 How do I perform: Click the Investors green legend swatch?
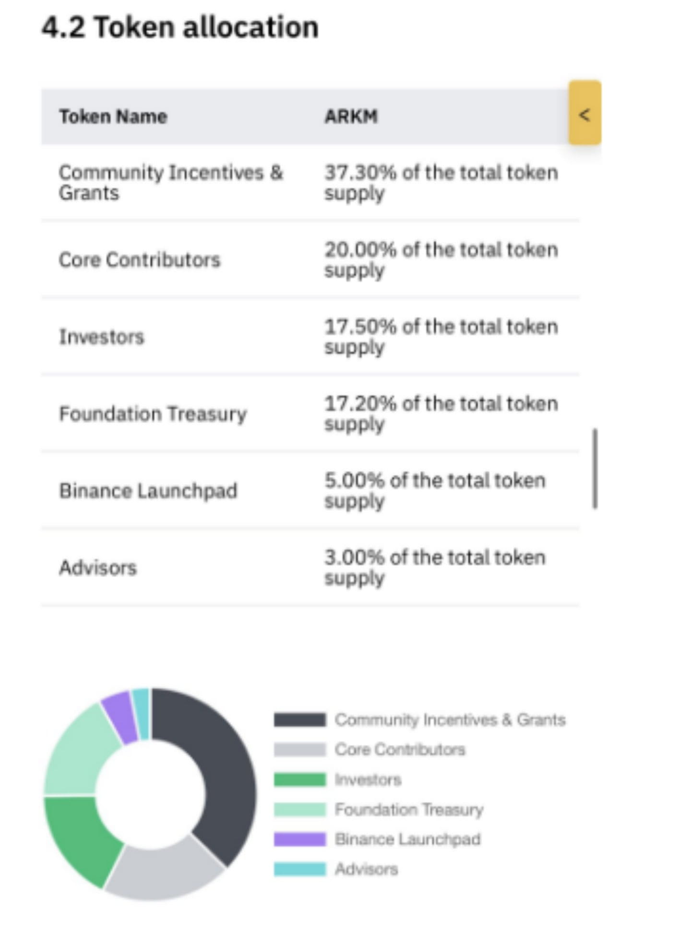tap(299, 779)
